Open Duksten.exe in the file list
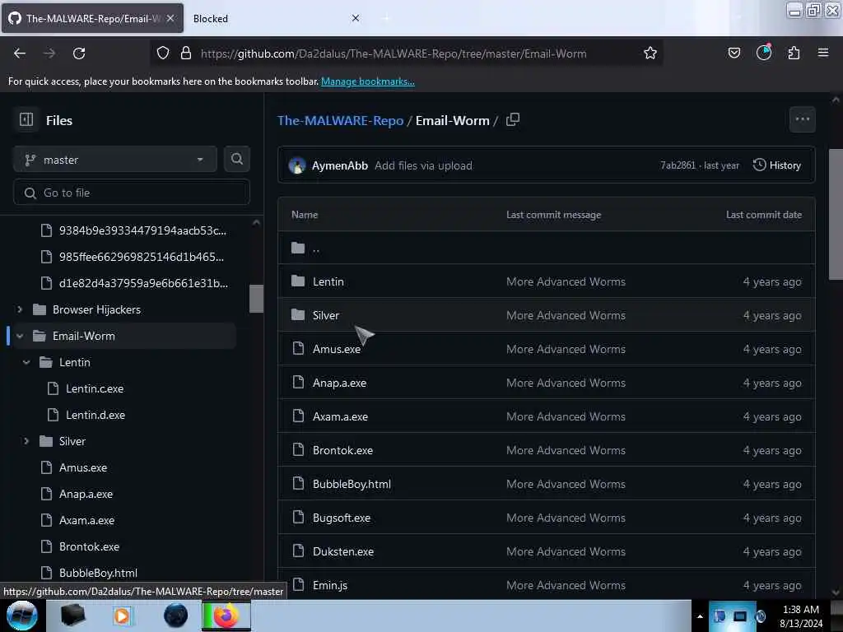The width and height of the screenshot is (843, 632). [x=343, y=552]
